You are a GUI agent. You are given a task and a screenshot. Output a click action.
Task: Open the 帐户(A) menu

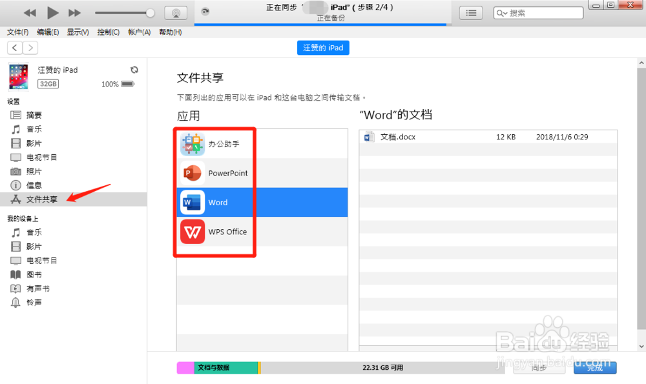[x=140, y=32]
